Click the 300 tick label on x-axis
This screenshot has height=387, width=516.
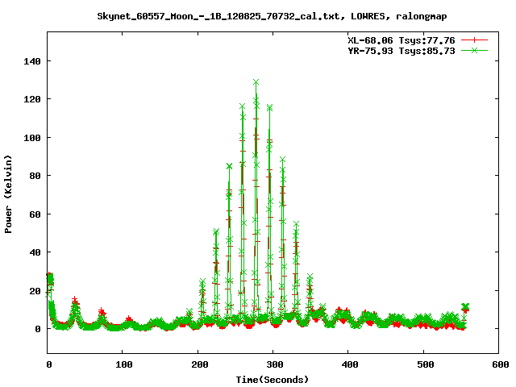point(273,365)
